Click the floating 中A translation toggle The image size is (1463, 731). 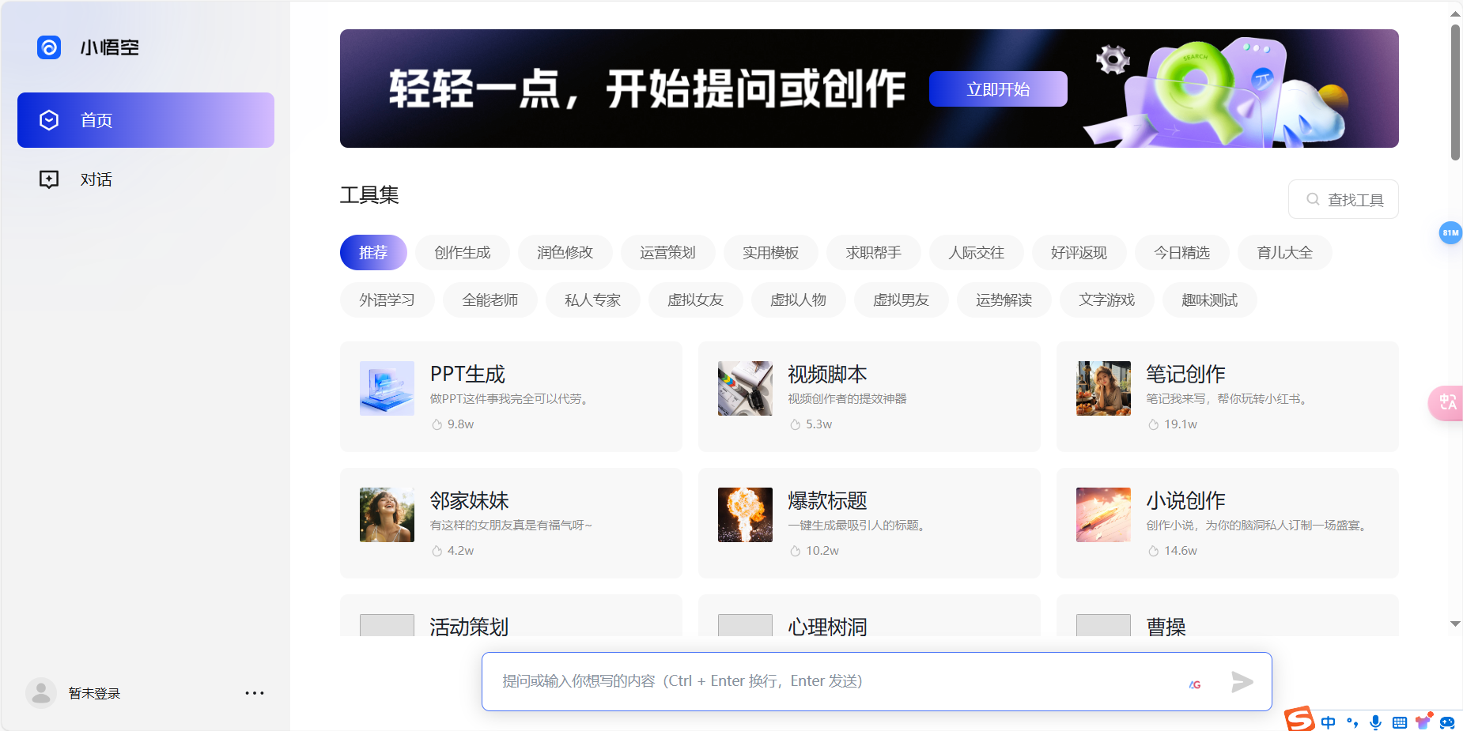click(x=1449, y=403)
